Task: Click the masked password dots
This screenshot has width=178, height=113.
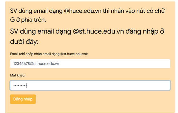Action: pyautogui.click(x=20, y=85)
